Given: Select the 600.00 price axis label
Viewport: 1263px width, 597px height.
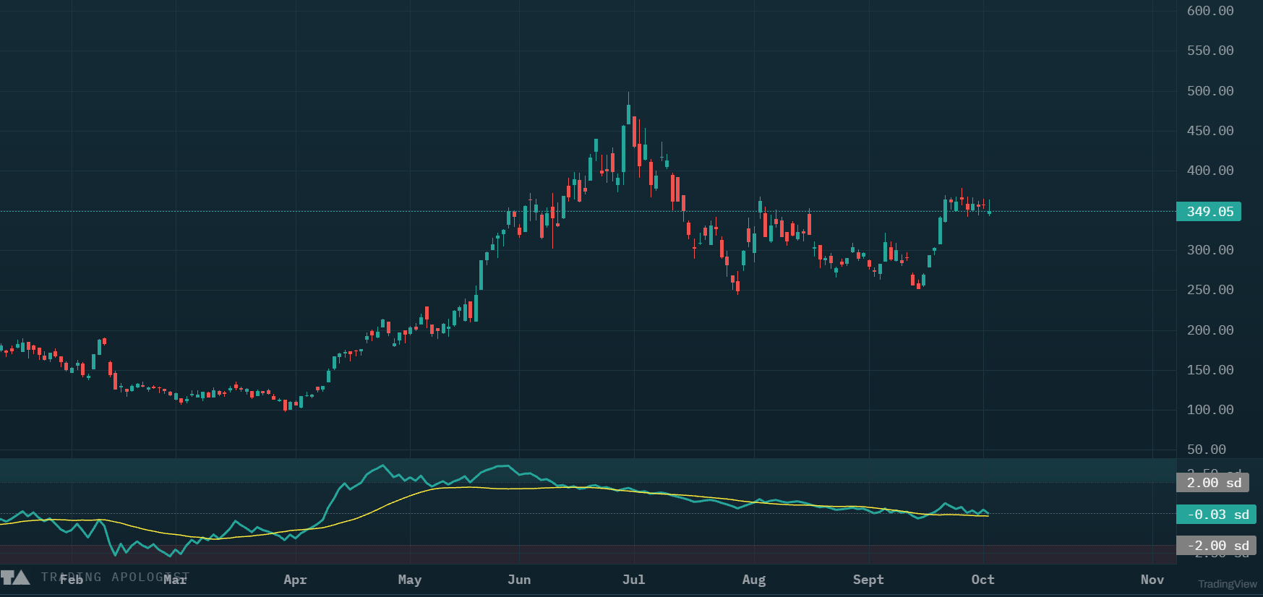Looking at the screenshot, I should click(x=1210, y=11).
